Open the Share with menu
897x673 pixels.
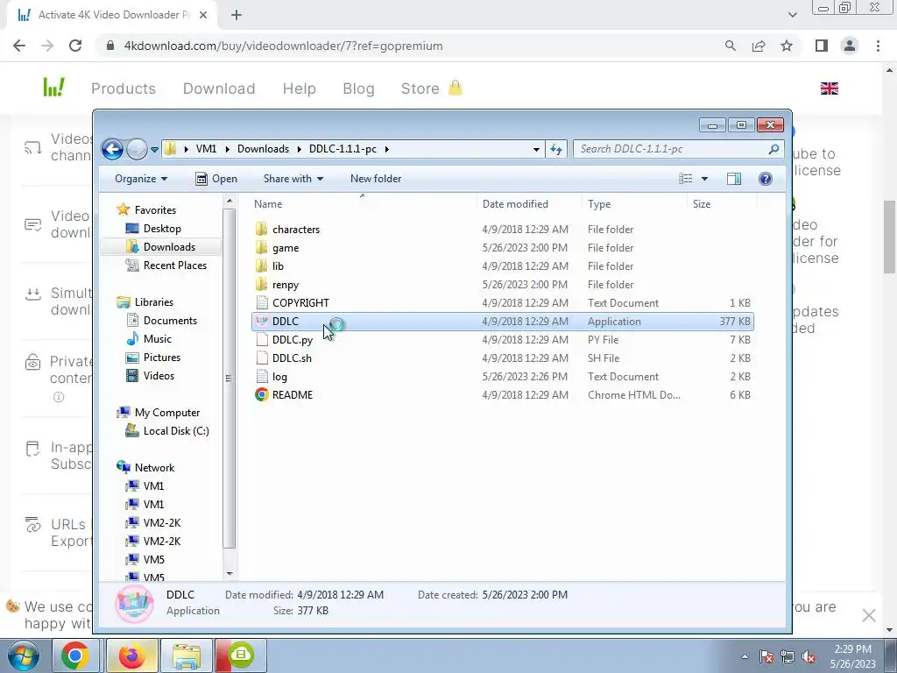click(x=293, y=179)
